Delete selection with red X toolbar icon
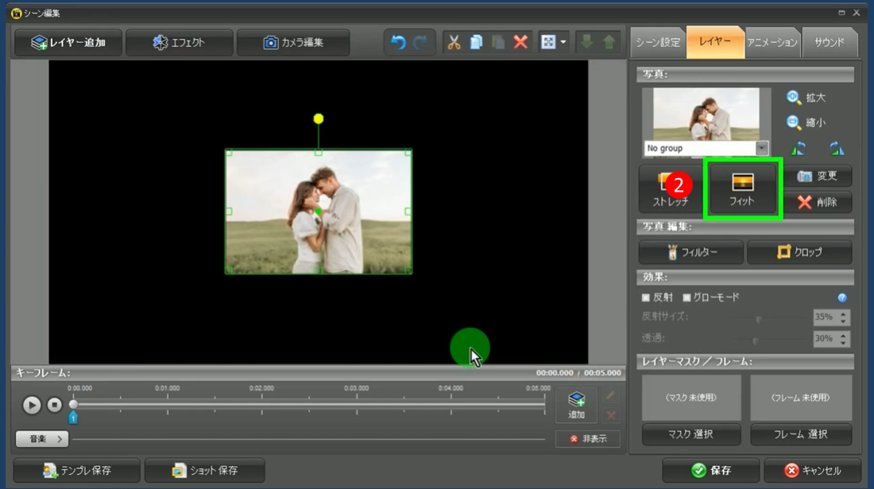The width and height of the screenshot is (874, 489). (520, 42)
